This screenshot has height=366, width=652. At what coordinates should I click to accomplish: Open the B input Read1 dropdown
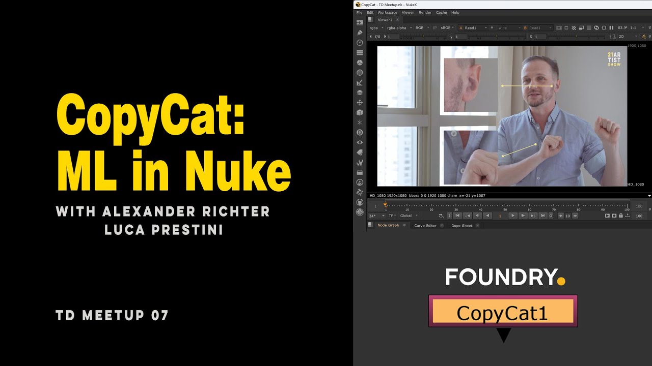tap(538, 28)
